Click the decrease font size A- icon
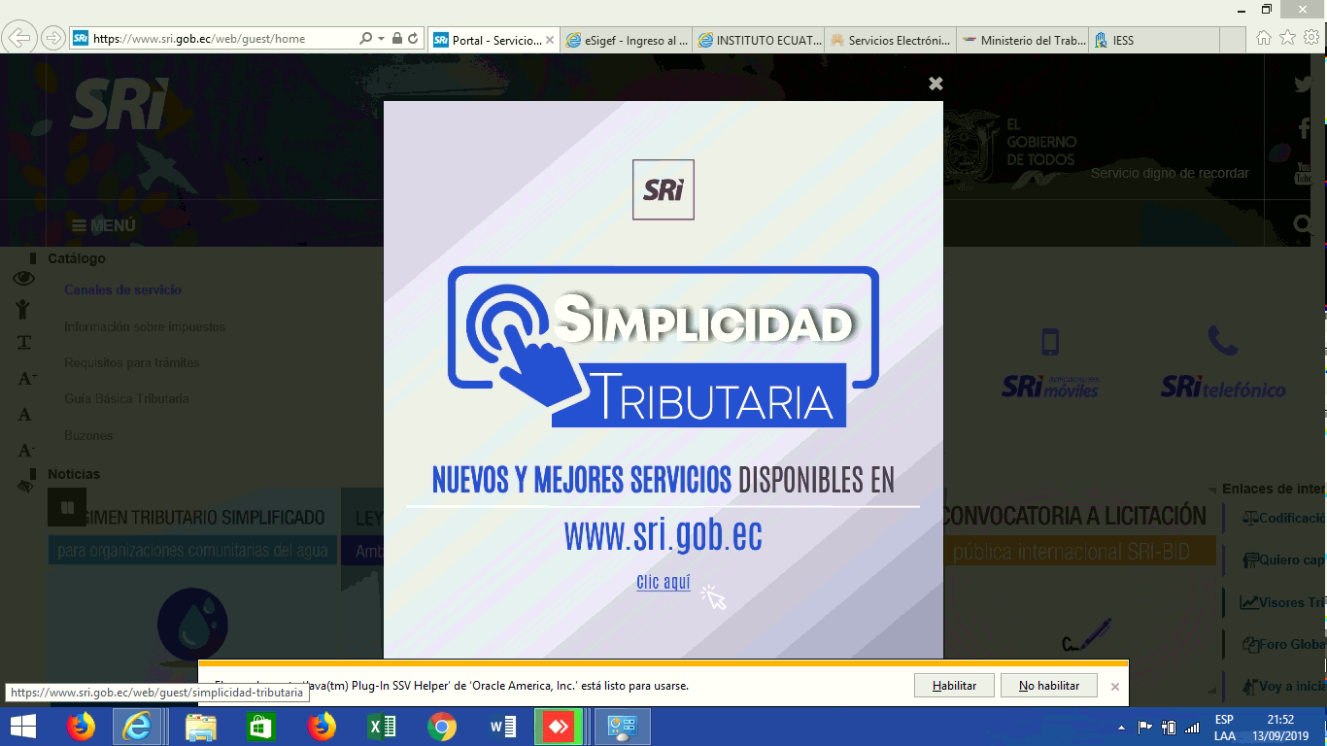Image resolution: width=1327 pixels, height=746 pixels. coord(26,451)
